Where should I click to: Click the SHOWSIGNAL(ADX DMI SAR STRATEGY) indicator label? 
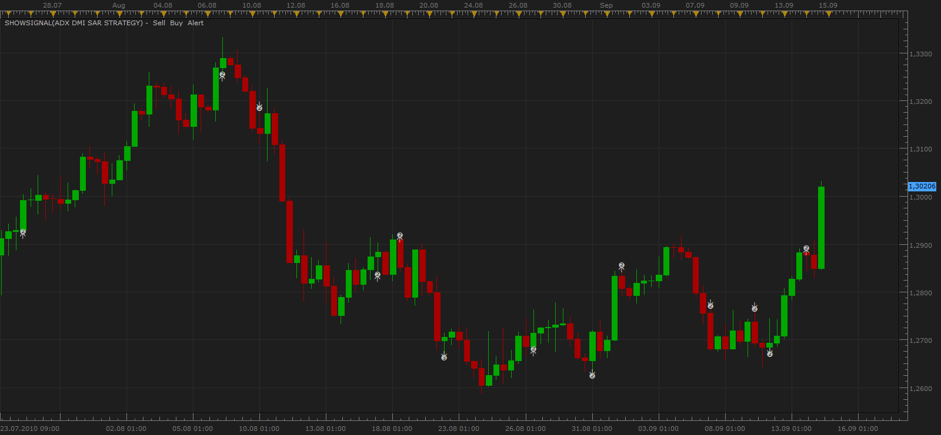pyautogui.click(x=74, y=23)
